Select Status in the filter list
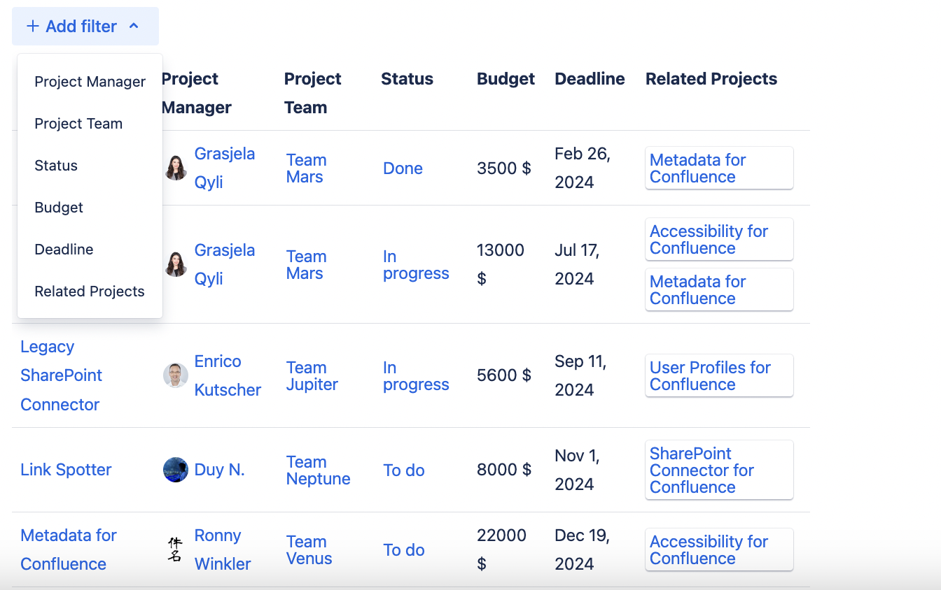 pos(56,166)
